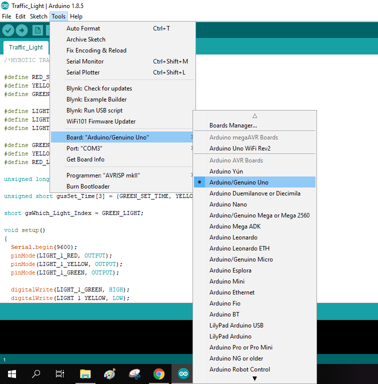Select the Arduino Ethernet board
The image size is (378, 384).
[254, 292]
